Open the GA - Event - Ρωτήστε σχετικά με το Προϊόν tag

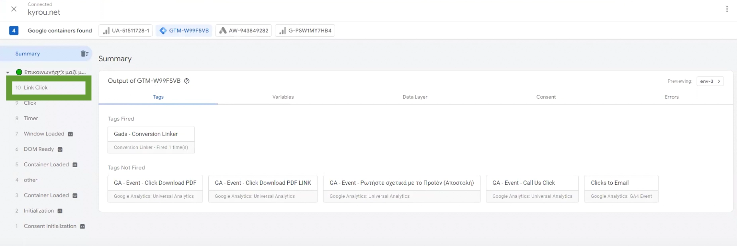[402, 189]
